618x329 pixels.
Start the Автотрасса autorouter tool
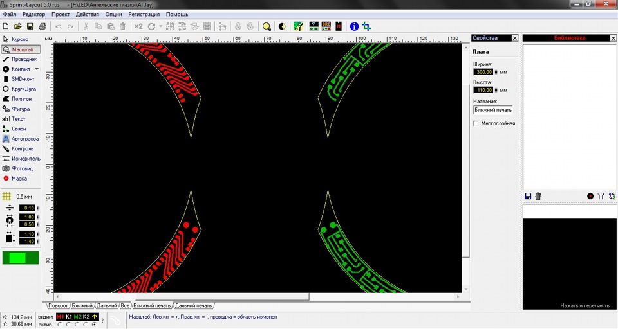(x=20, y=139)
